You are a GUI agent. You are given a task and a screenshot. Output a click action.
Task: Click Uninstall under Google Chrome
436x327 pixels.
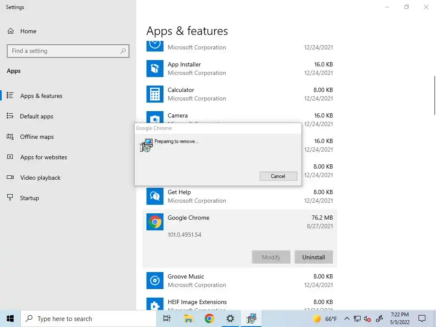pyautogui.click(x=313, y=257)
